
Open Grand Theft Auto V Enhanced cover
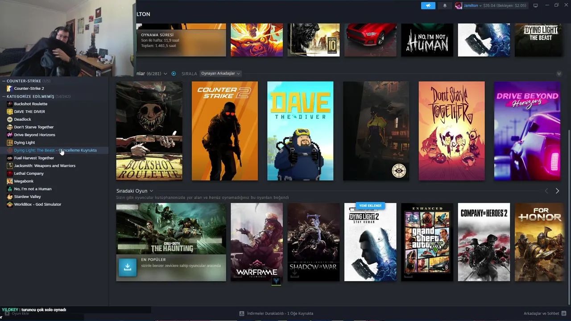coord(427,242)
